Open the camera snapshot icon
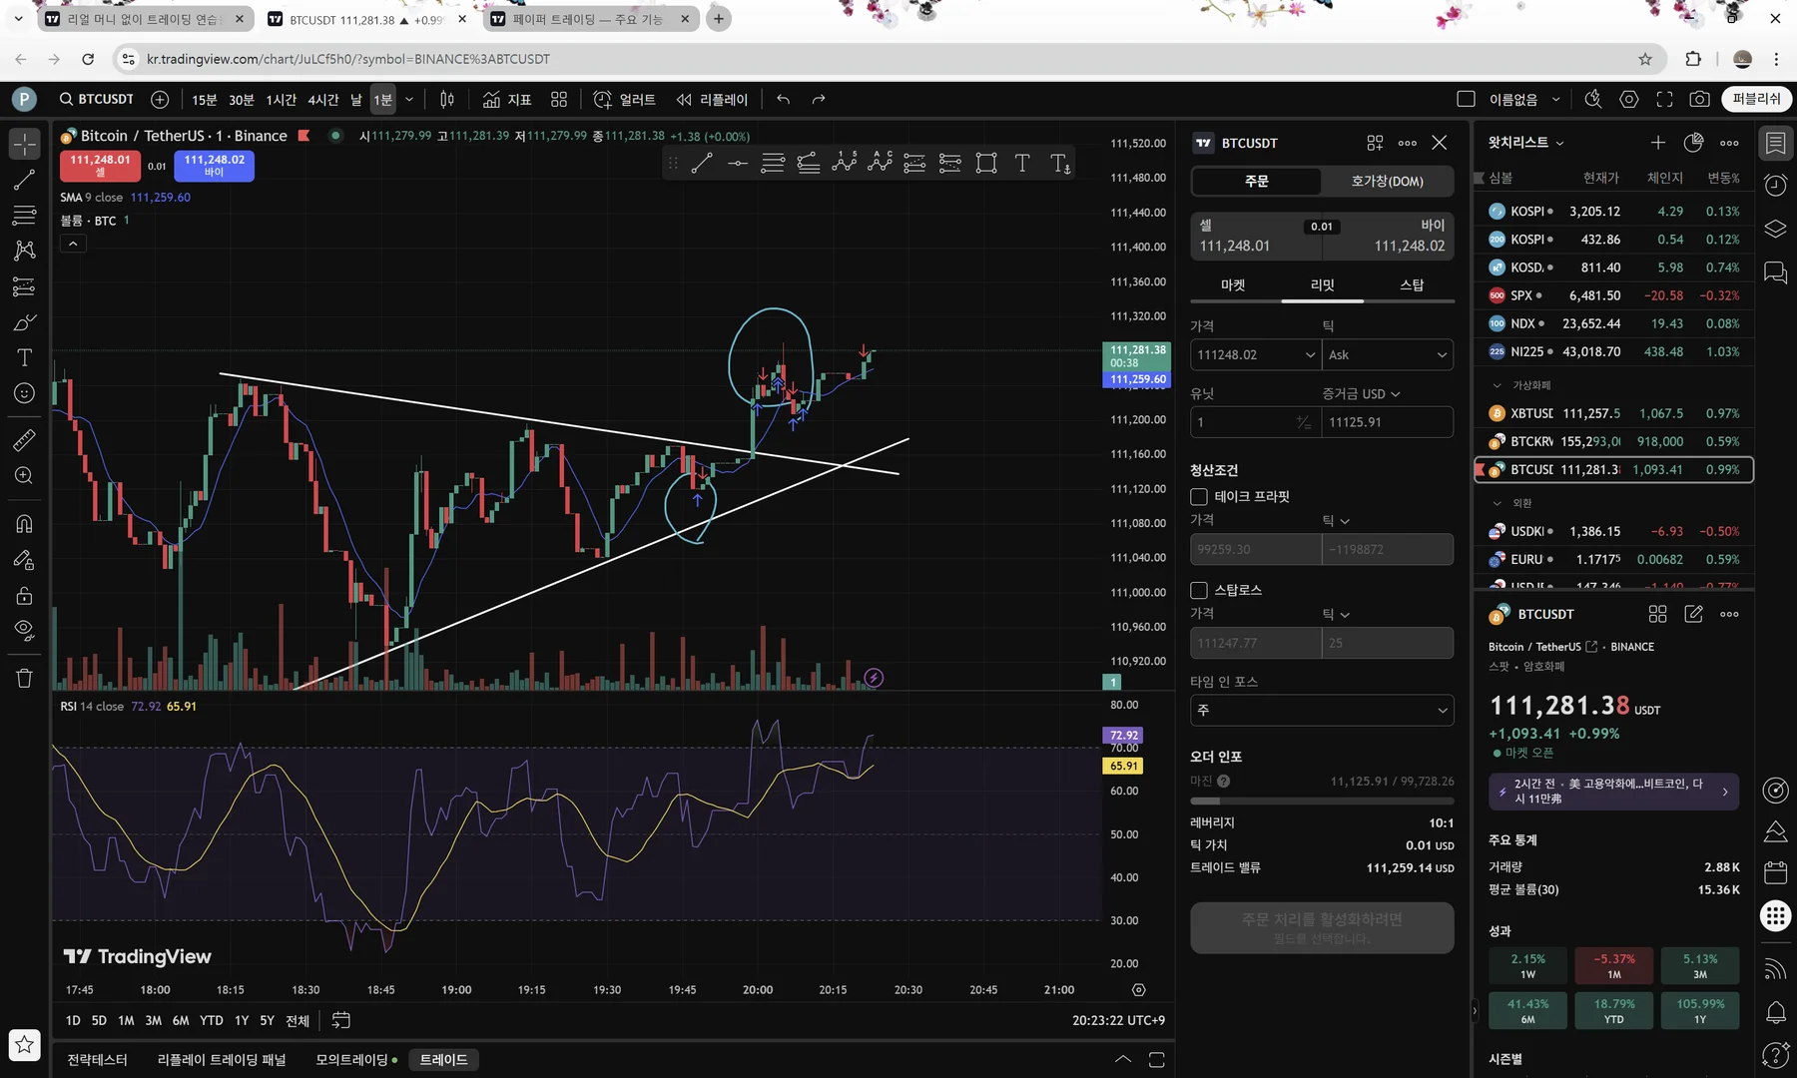 click(1699, 99)
